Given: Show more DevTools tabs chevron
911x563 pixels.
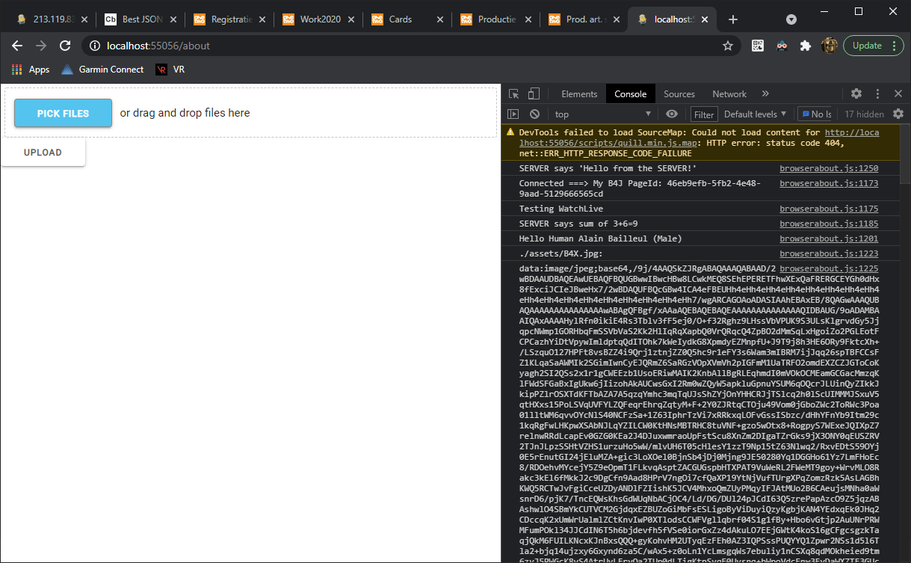Looking at the screenshot, I should 765,94.
